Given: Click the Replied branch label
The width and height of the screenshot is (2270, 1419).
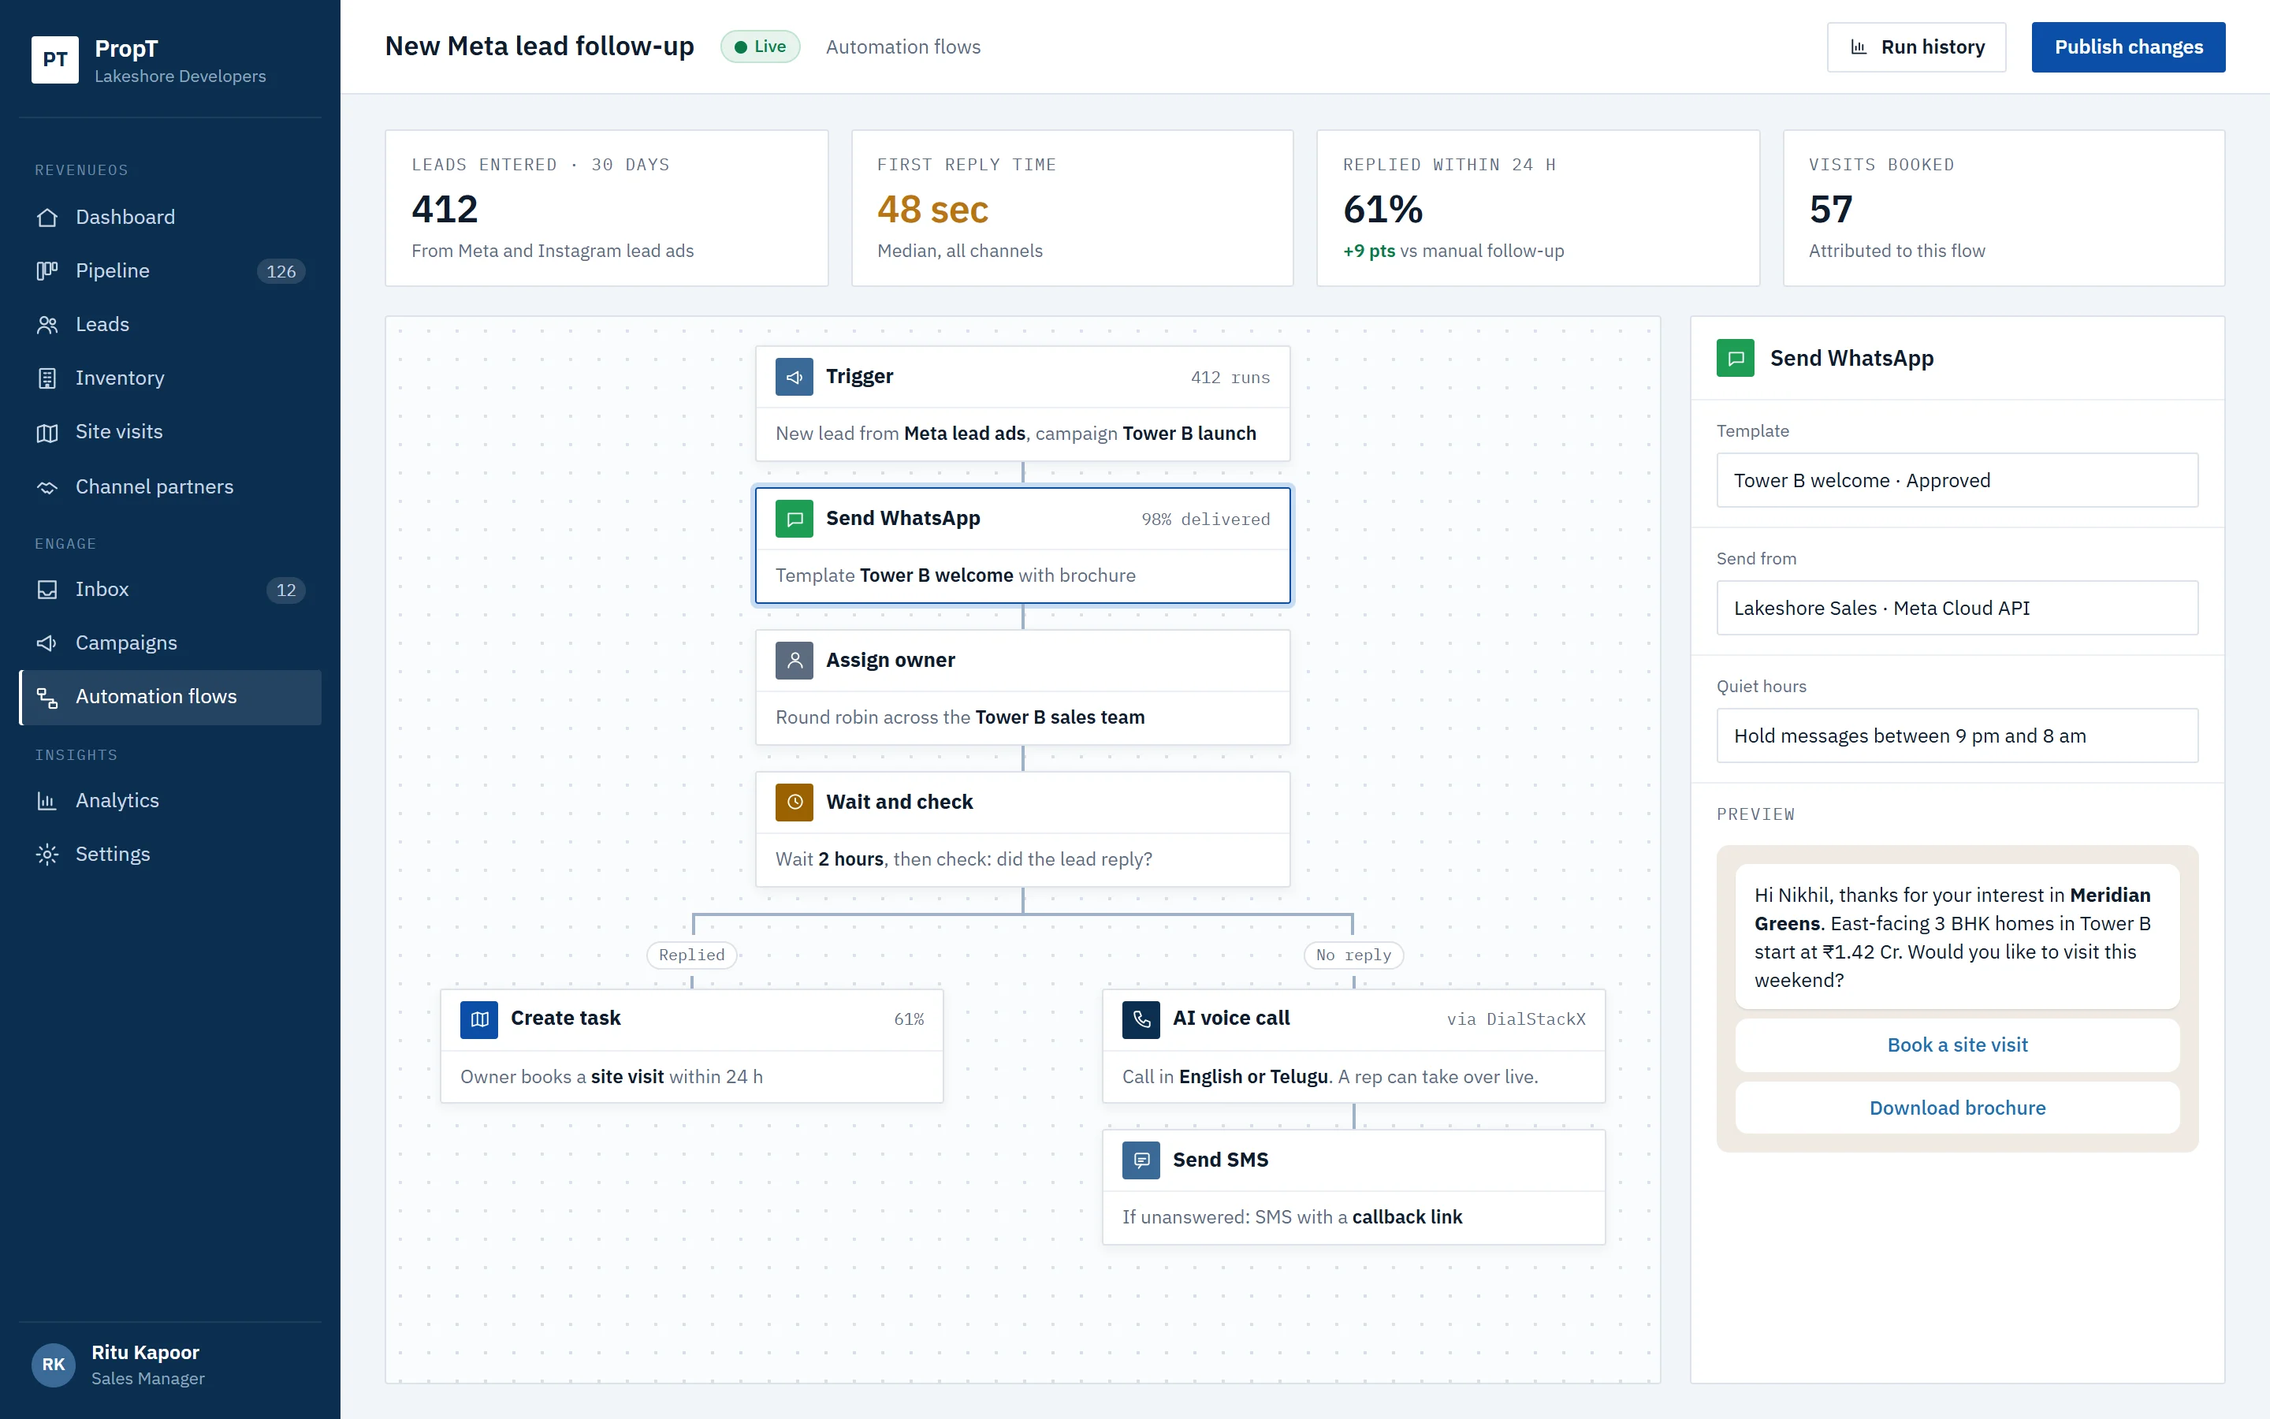Looking at the screenshot, I should 691,955.
